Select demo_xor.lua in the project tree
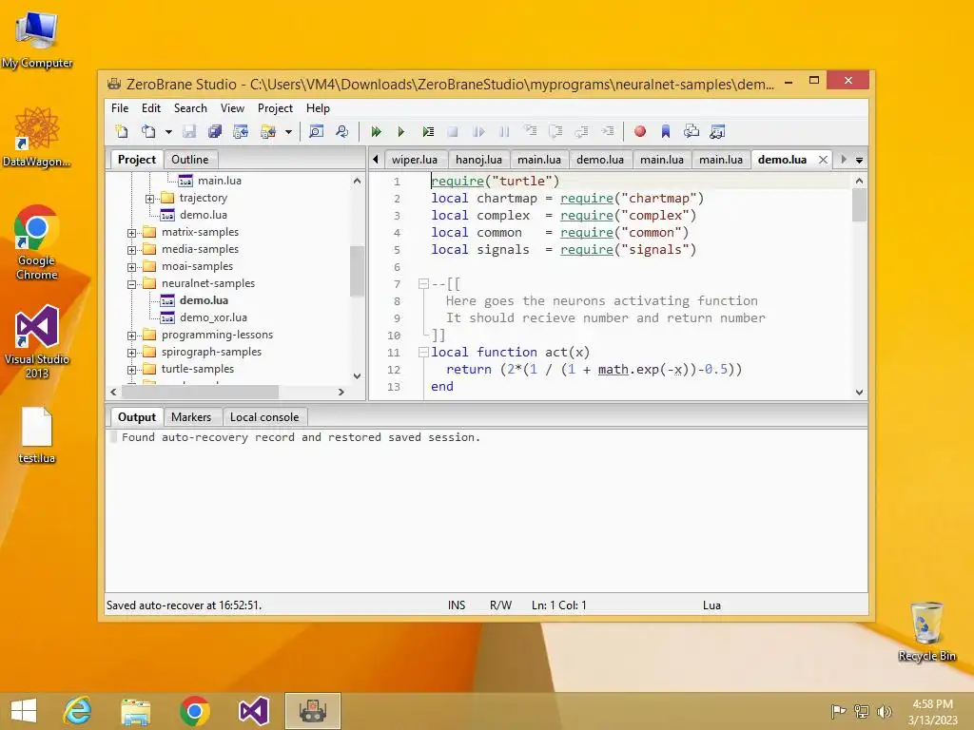974x730 pixels. [213, 317]
